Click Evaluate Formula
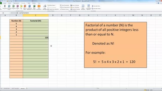Image resolution: width=162 pixels, height=91 pixels. coord(75,9)
